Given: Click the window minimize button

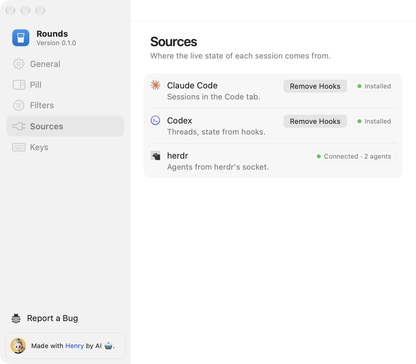Looking at the screenshot, I should pyautogui.click(x=25, y=10).
